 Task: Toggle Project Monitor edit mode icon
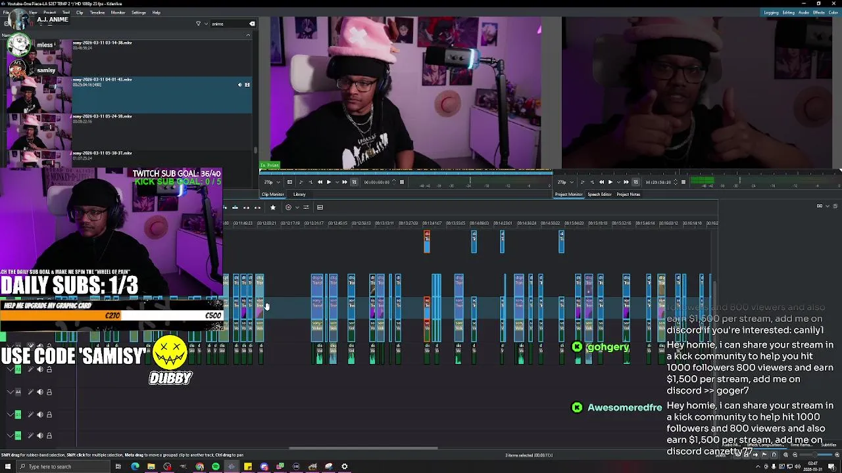635,182
